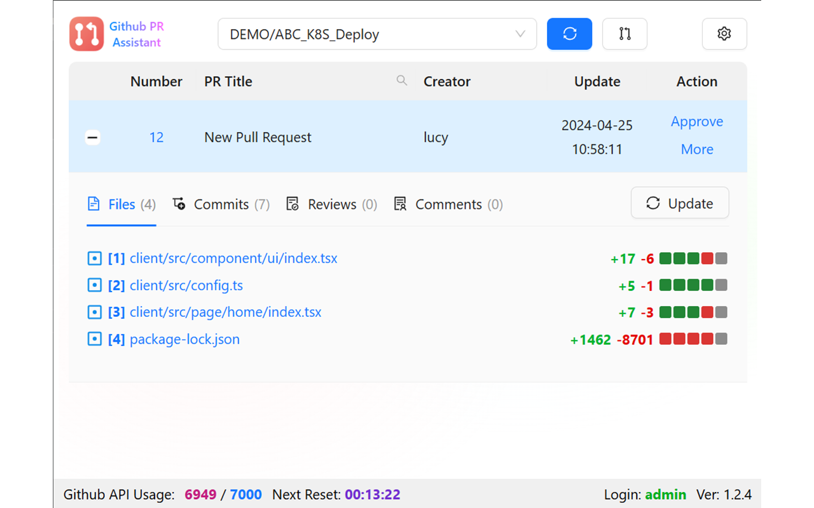Expand file package-lock.json square icon
The image size is (814, 508).
(94, 340)
